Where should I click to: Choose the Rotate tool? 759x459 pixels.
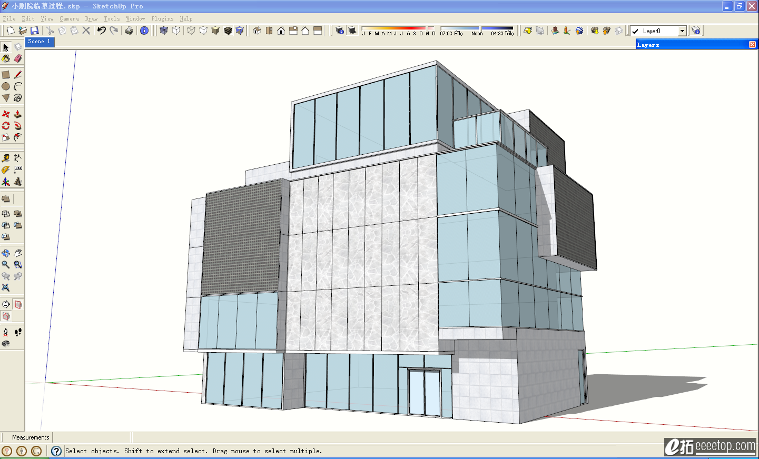click(x=6, y=126)
